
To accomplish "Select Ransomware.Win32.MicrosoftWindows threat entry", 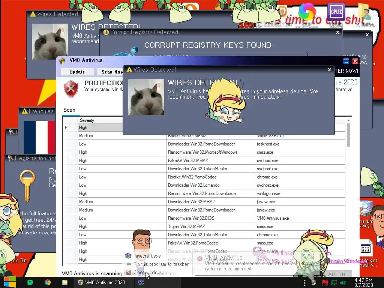I will tap(211, 152).
